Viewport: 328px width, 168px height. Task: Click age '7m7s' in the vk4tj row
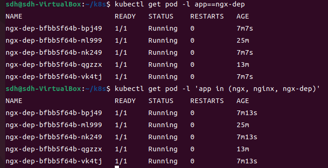click(245, 77)
